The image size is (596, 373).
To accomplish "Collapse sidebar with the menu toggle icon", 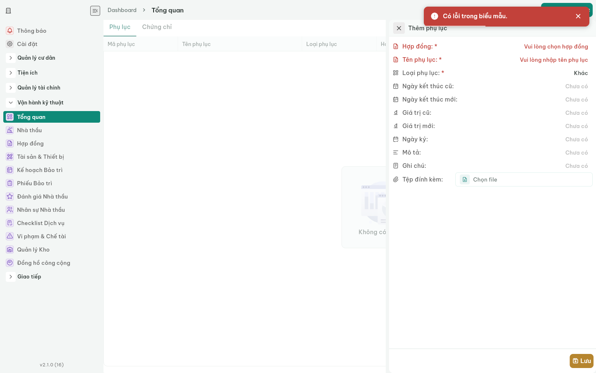I will pyautogui.click(x=95, y=11).
